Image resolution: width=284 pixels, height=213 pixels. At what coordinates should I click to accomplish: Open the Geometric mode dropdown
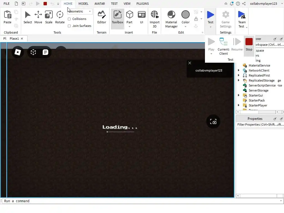point(80,11)
